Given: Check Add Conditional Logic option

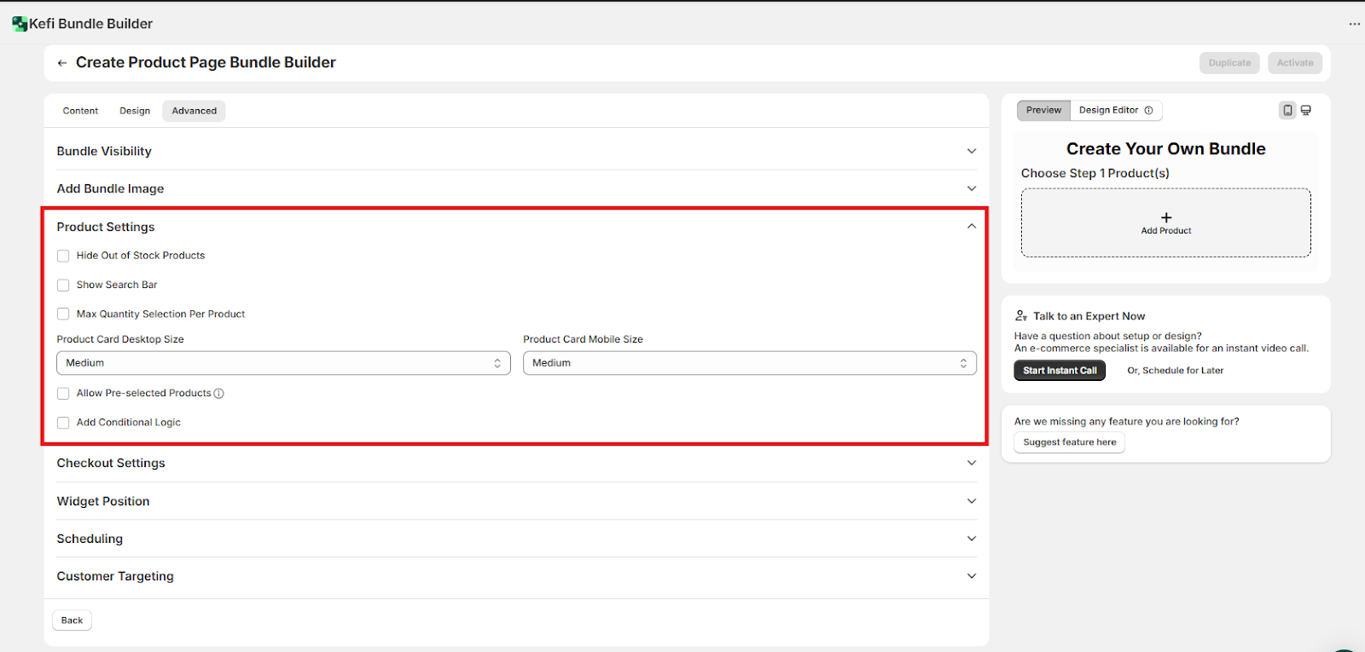Looking at the screenshot, I should pyautogui.click(x=63, y=423).
